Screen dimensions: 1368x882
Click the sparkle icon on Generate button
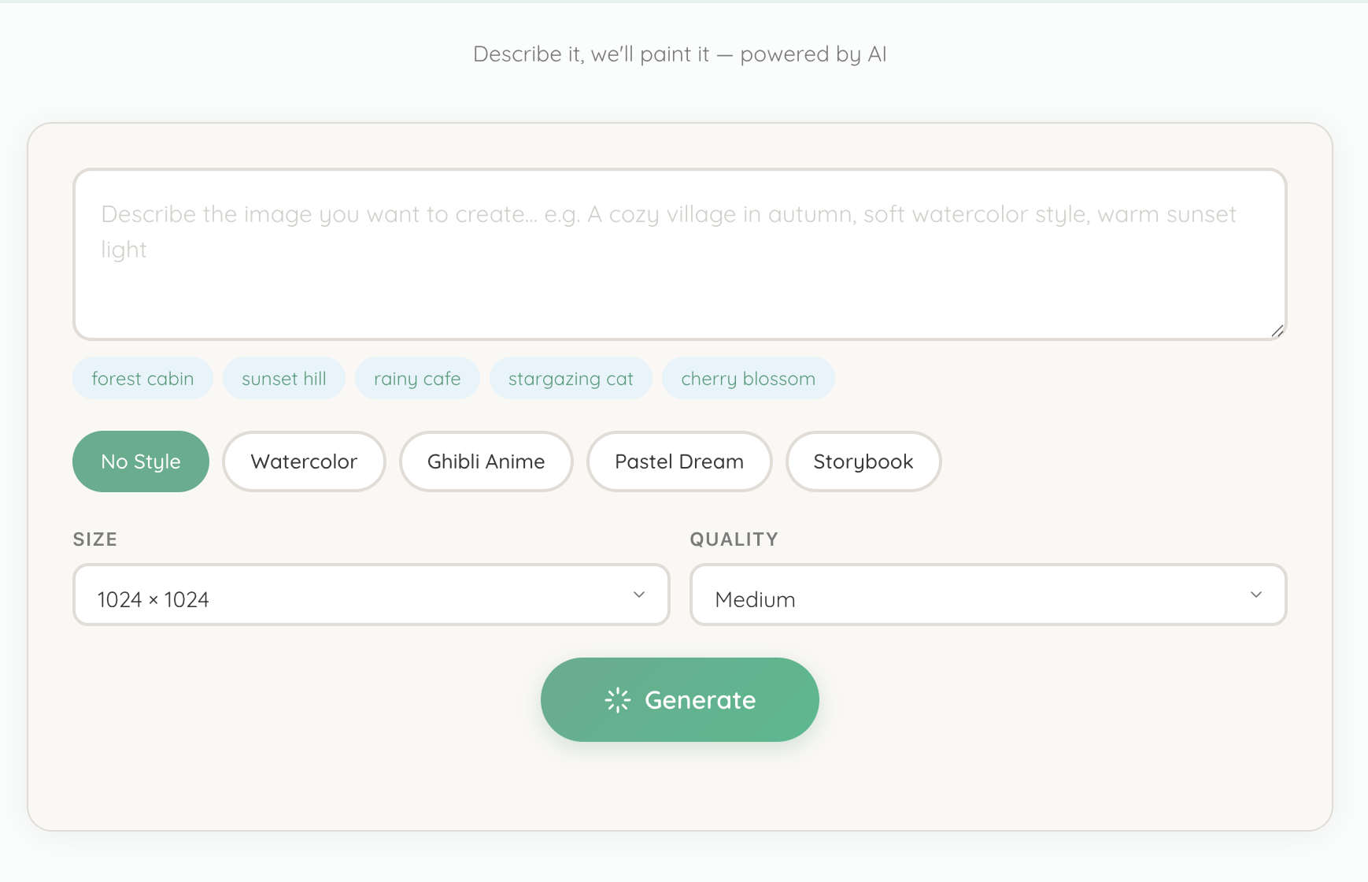click(618, 700)
